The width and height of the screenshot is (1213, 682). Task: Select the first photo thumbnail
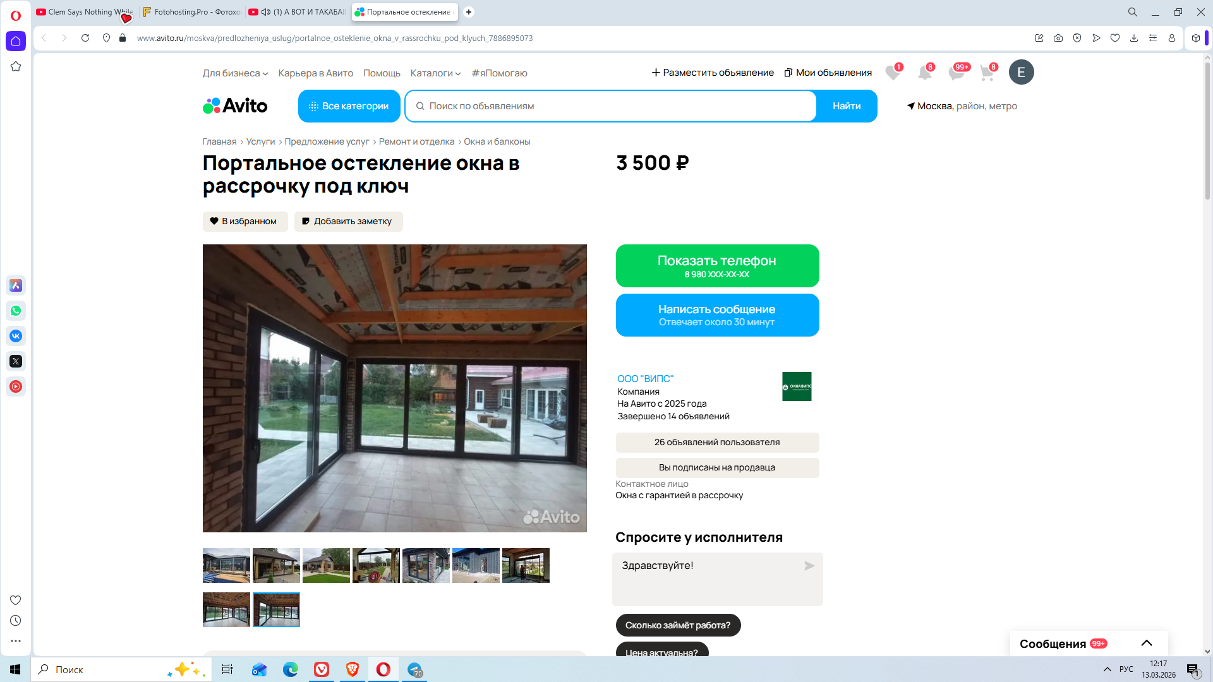pos(226,565)
